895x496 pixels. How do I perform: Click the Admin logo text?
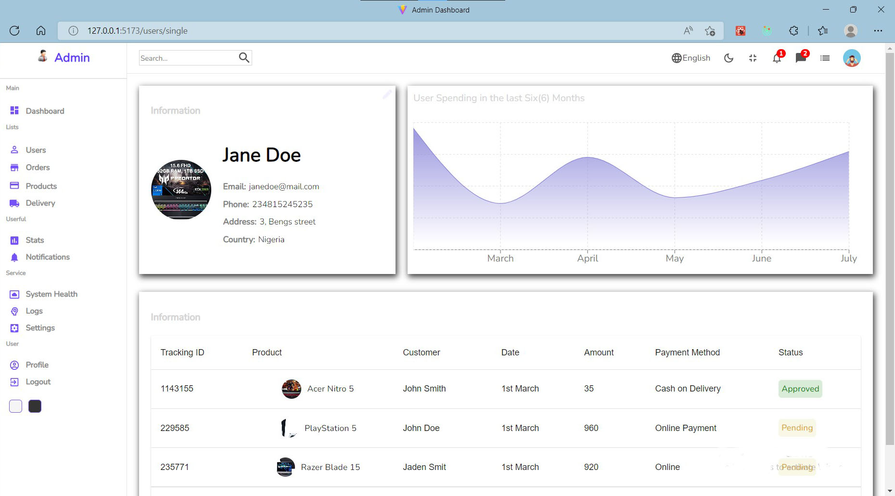pyautogui.click(x=72, y=57)
